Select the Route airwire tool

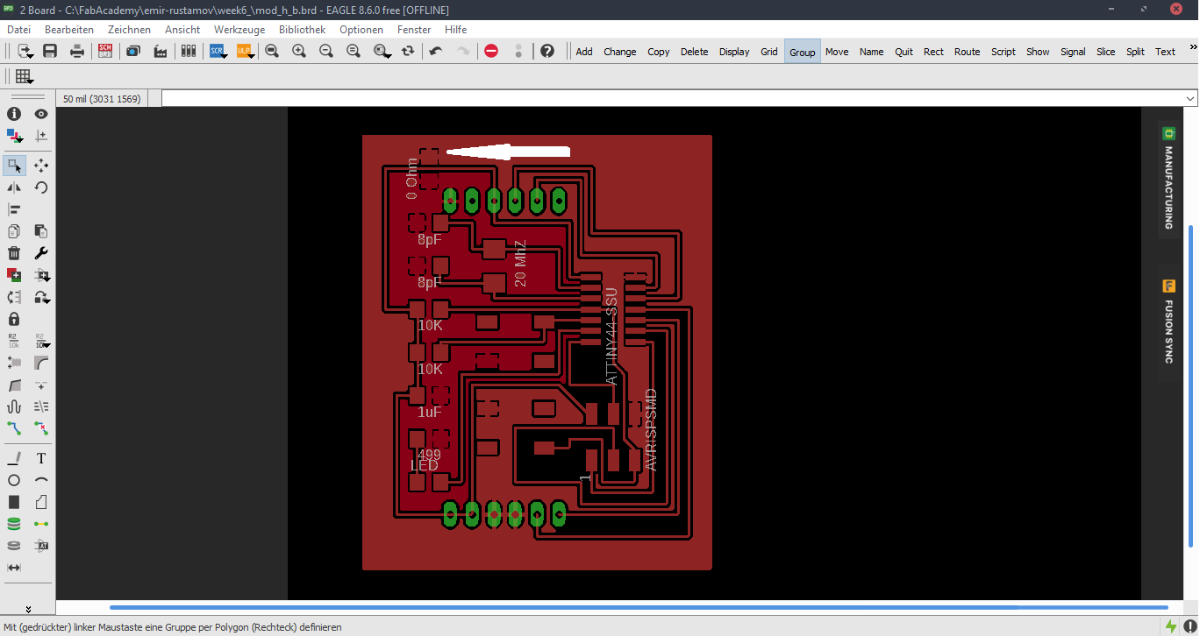(14, 428)
